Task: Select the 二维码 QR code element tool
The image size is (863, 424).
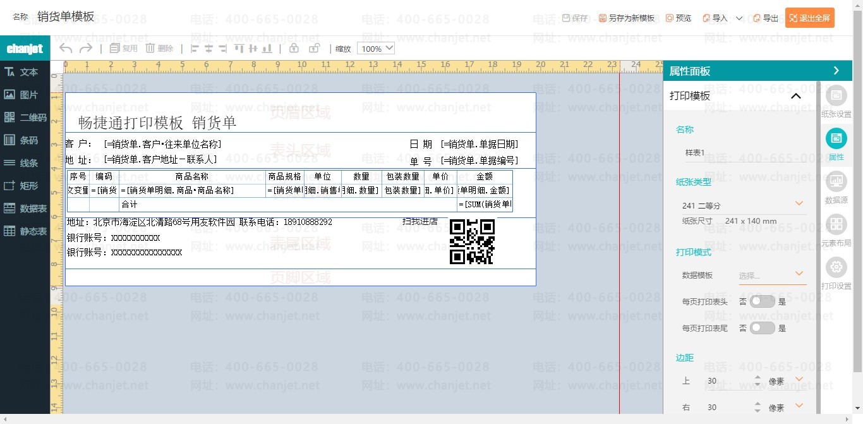Action: [25, 118]
